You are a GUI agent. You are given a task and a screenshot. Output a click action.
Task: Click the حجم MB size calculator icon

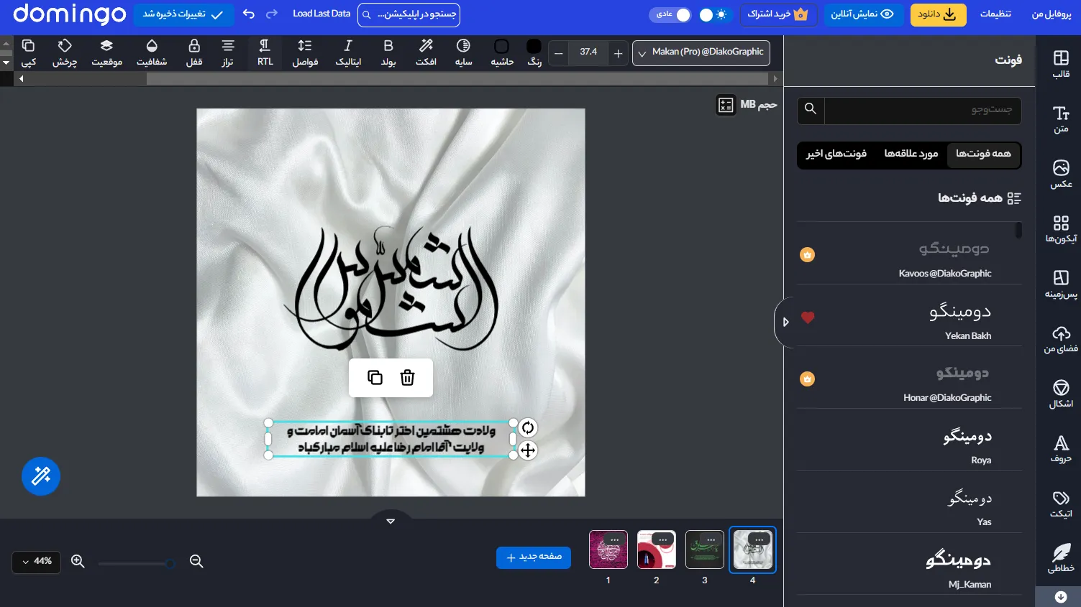(726, 106)
